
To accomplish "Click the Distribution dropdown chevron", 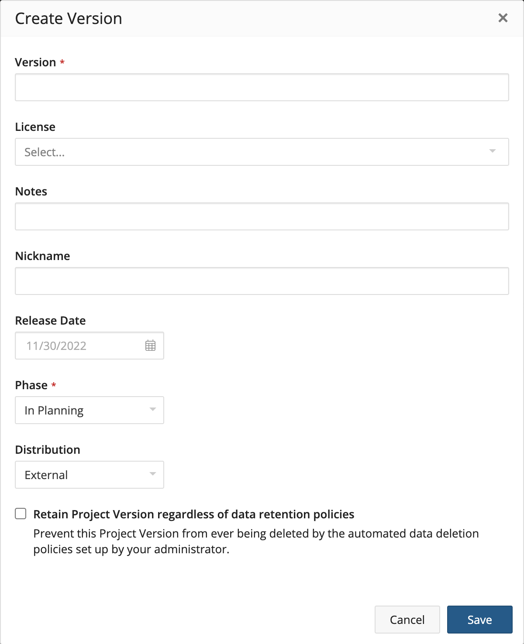I will pyautogui.click(x=153, y=474).
